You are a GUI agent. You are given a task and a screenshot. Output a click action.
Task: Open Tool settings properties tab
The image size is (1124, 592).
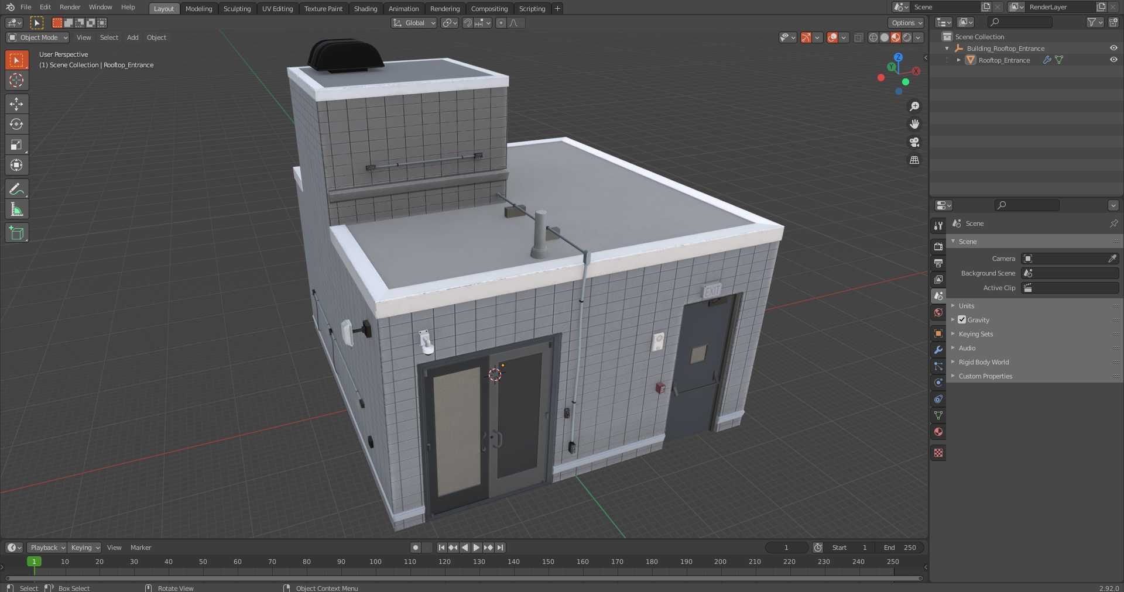coord(938,225)
